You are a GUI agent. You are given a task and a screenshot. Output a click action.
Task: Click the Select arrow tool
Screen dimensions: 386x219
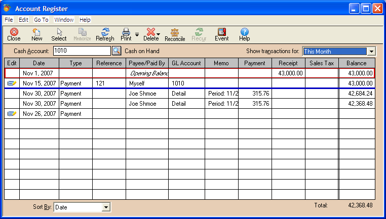click(59, 34)
